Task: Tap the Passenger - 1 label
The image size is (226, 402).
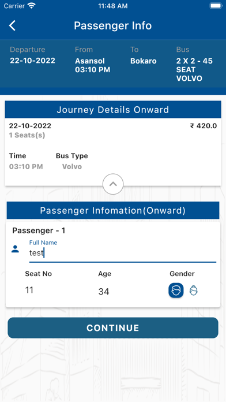Action: tap(39, 230)
